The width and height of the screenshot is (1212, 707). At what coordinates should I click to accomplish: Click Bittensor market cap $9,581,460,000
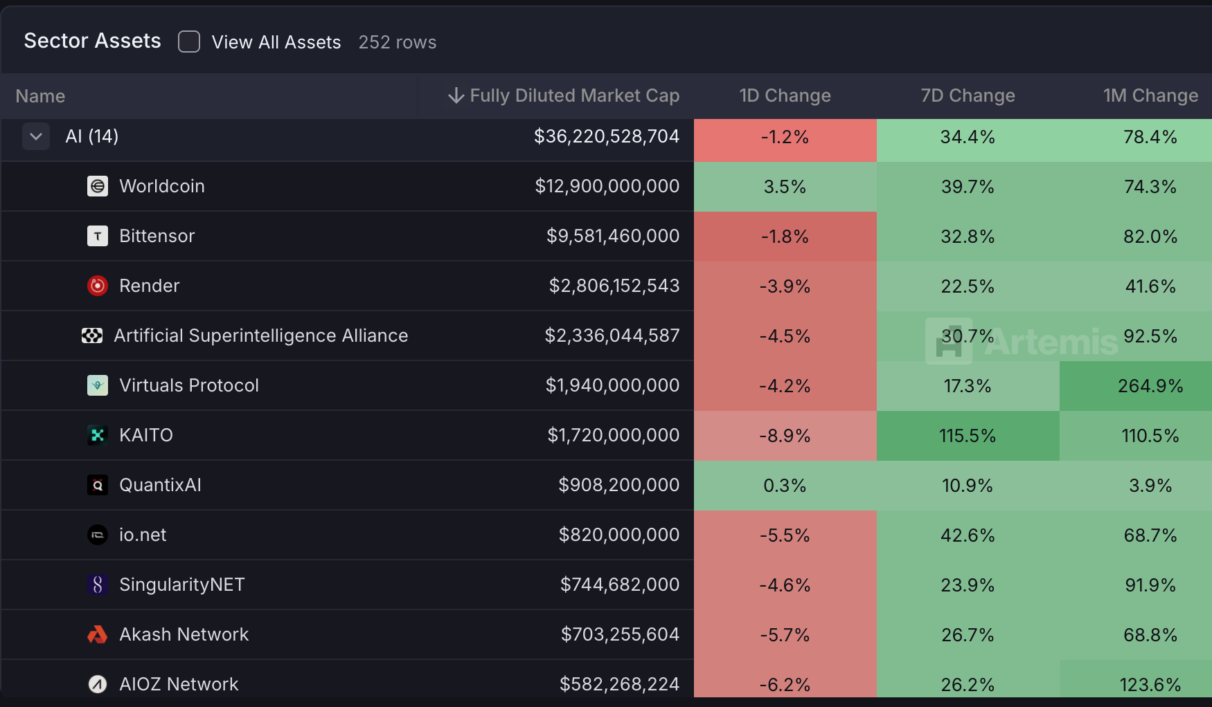(613, 236)
